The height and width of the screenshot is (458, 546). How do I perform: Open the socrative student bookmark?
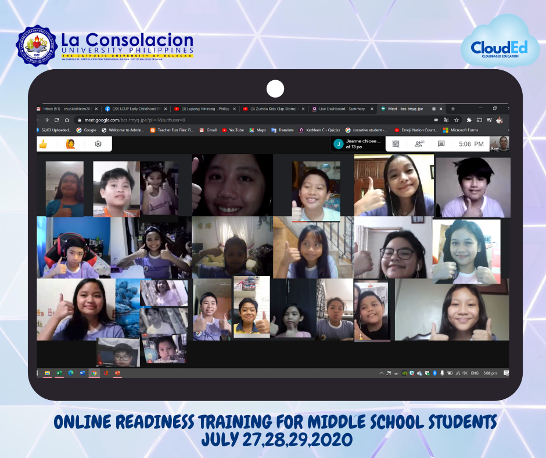366,130
